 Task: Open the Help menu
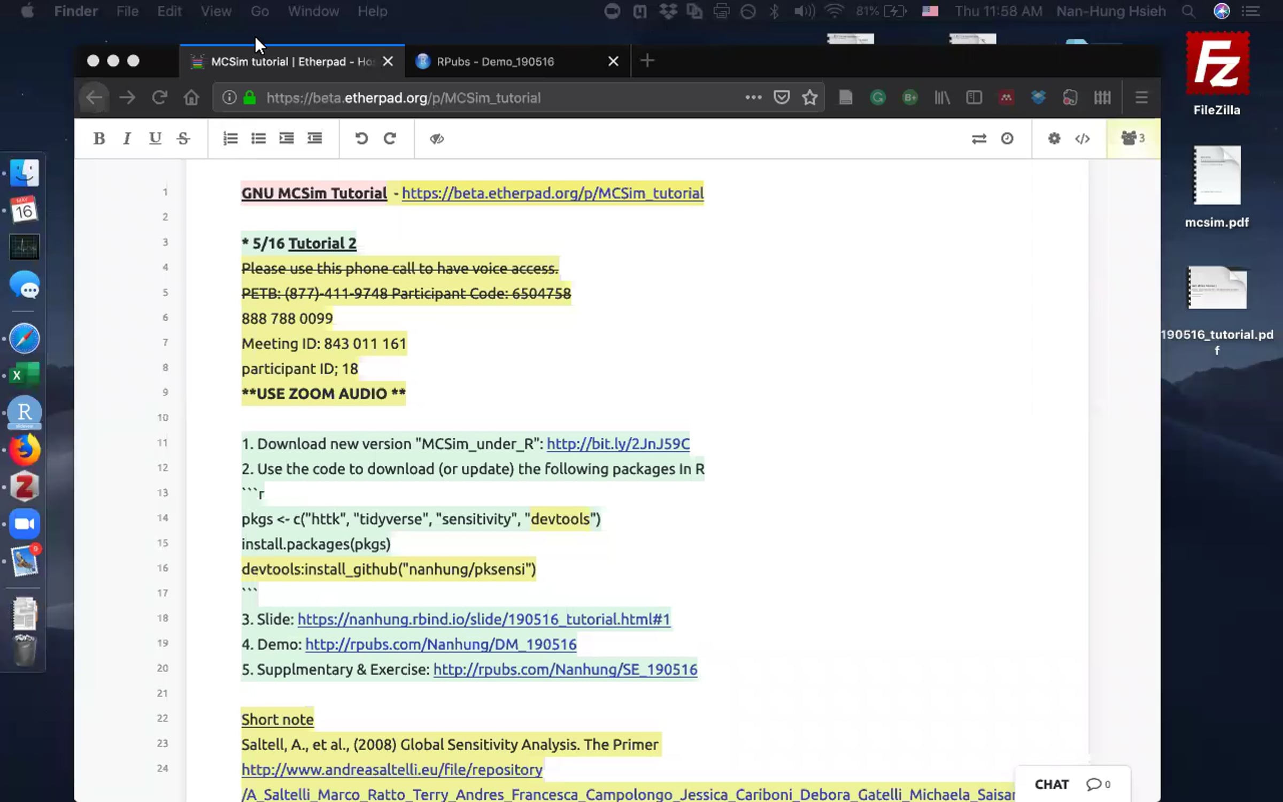tap(372, 11)
